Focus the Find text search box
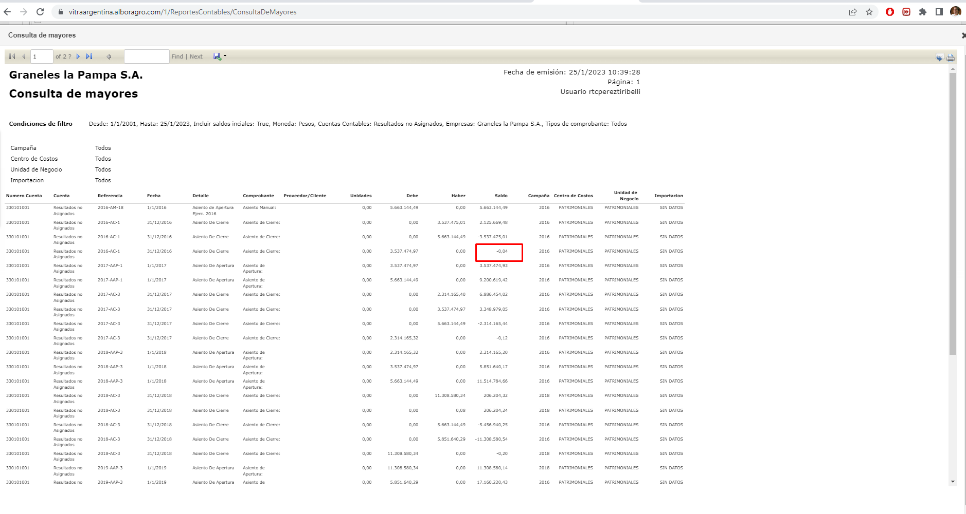The image size is (966, 514). 147,56
